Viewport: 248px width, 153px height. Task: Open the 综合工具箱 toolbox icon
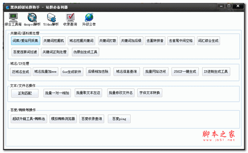13,19
